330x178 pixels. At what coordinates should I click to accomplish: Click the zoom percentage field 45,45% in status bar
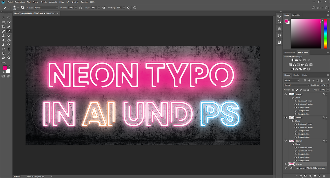(16, 177)
